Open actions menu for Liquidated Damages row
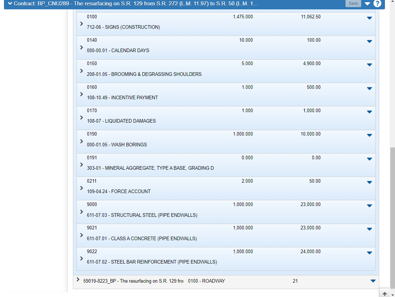 pyautogui.click(x=370, y=112)
